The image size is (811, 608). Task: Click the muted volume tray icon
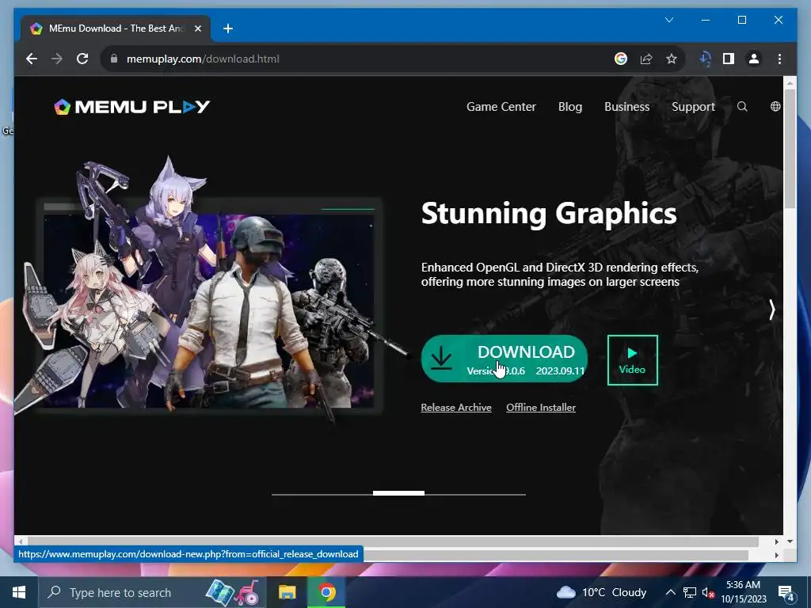(708, 592)
